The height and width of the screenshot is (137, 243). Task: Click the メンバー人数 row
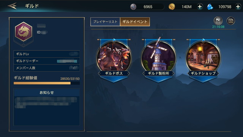(47, 68)
